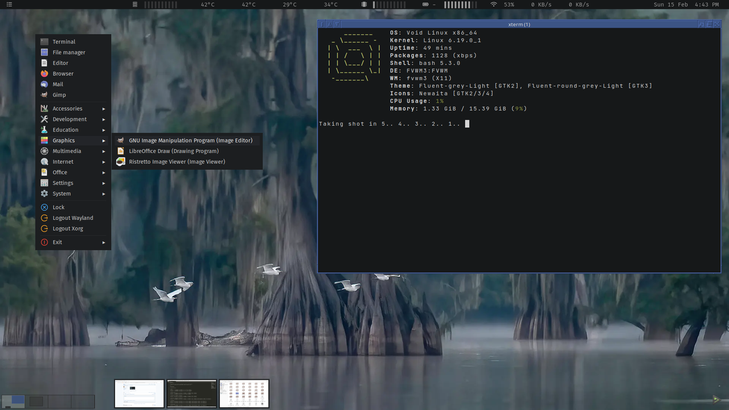Choose the Terminal menu label
Image resolution: width=729 pixels, height=410 pixels.
pyautogui.click(x=64, y=42)
